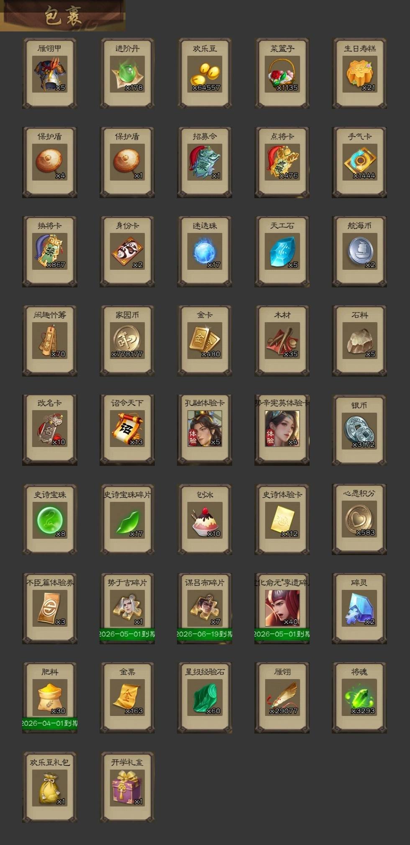Select the 谋吕布碎片 puzzle piece item
Viewport: 410px width, 845px height.
coord(205,608)
